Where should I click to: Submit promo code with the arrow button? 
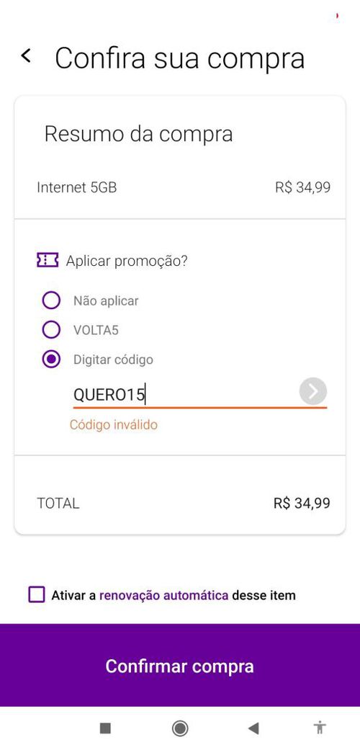[313, 392]
